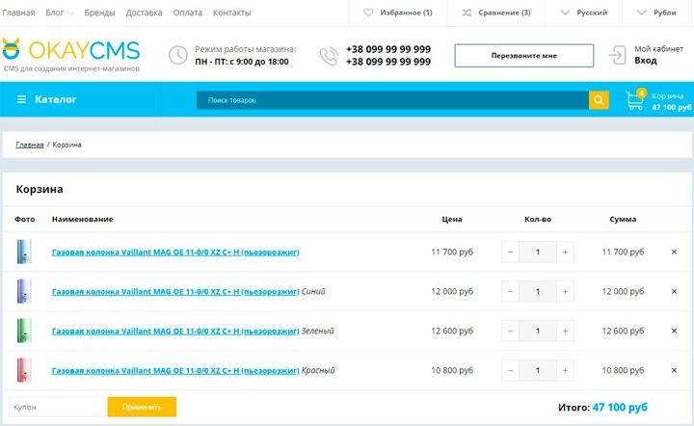Open the shopping cart icon in header
The width and height of the screenshot is (694, 426).
coord(635,100)
